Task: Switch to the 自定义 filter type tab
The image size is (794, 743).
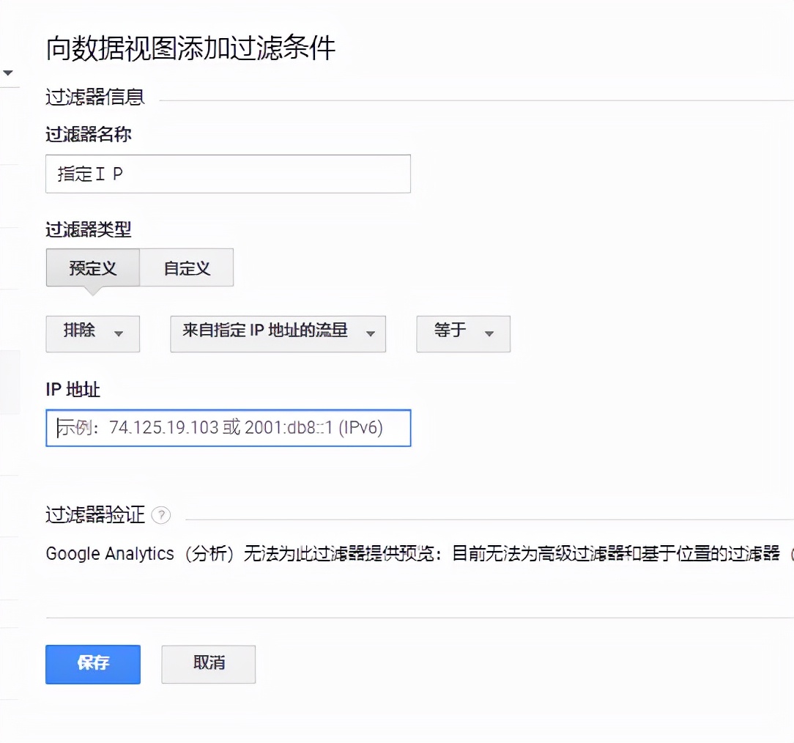Action: [188, 267]
